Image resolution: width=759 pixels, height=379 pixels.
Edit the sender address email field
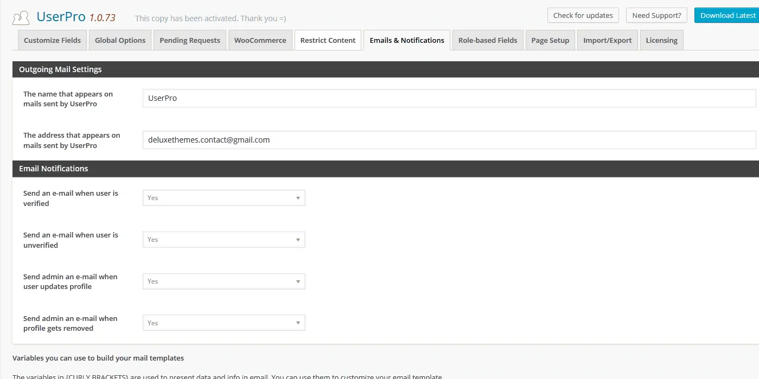click(x=449, y=139)
